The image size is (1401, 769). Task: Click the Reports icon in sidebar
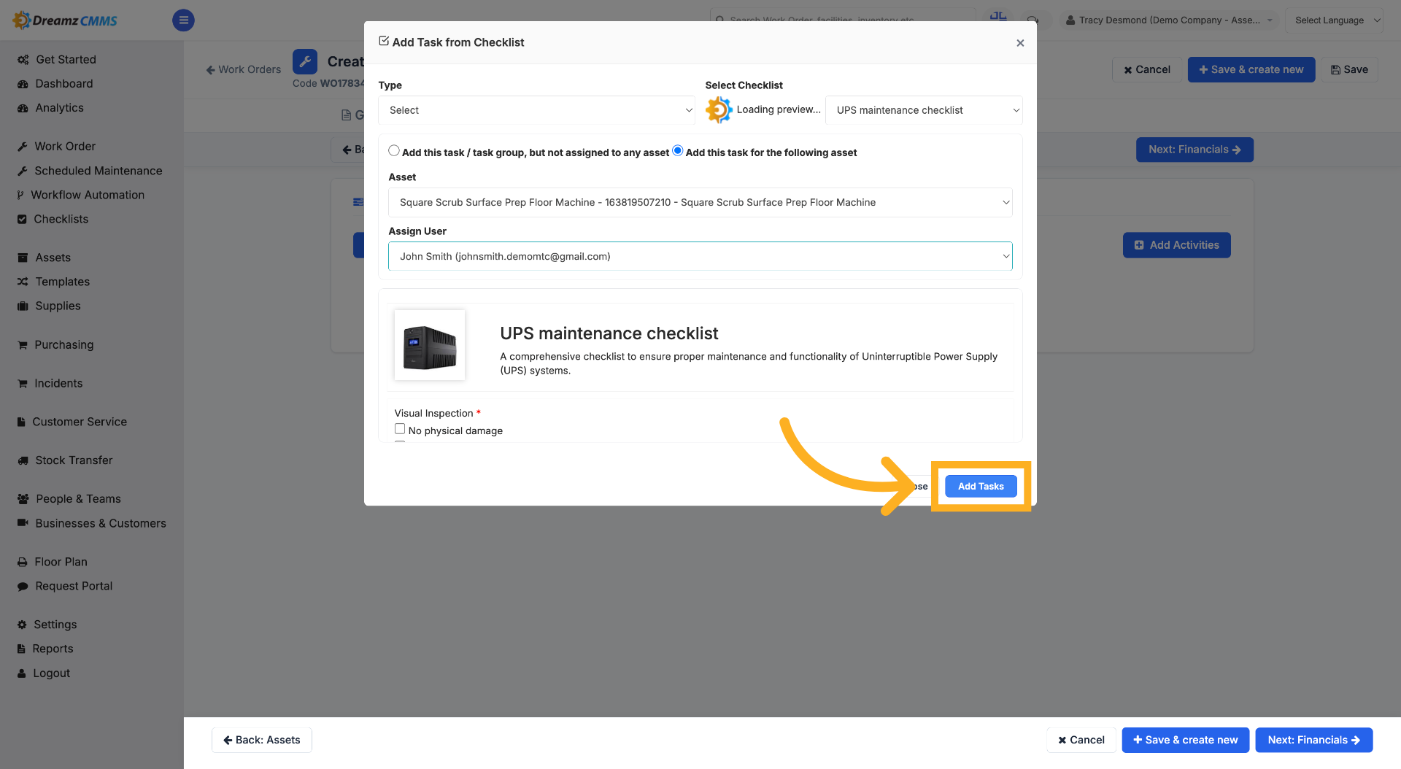tap(21, 649)
